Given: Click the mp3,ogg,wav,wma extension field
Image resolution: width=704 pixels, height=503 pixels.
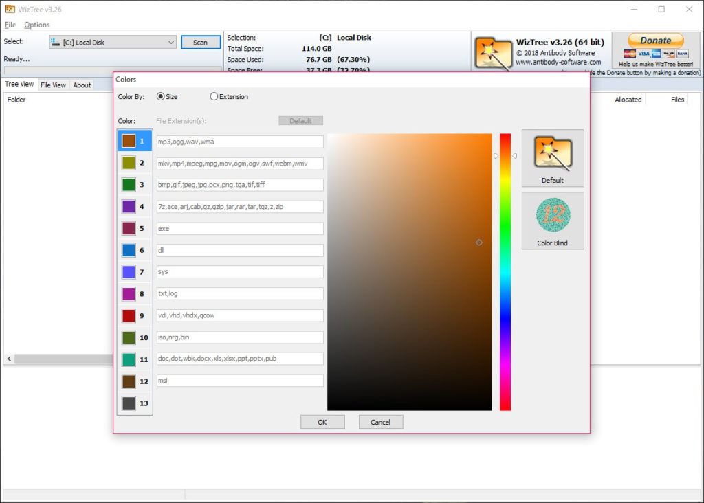Looking at the screenshot, I should 240,142.
